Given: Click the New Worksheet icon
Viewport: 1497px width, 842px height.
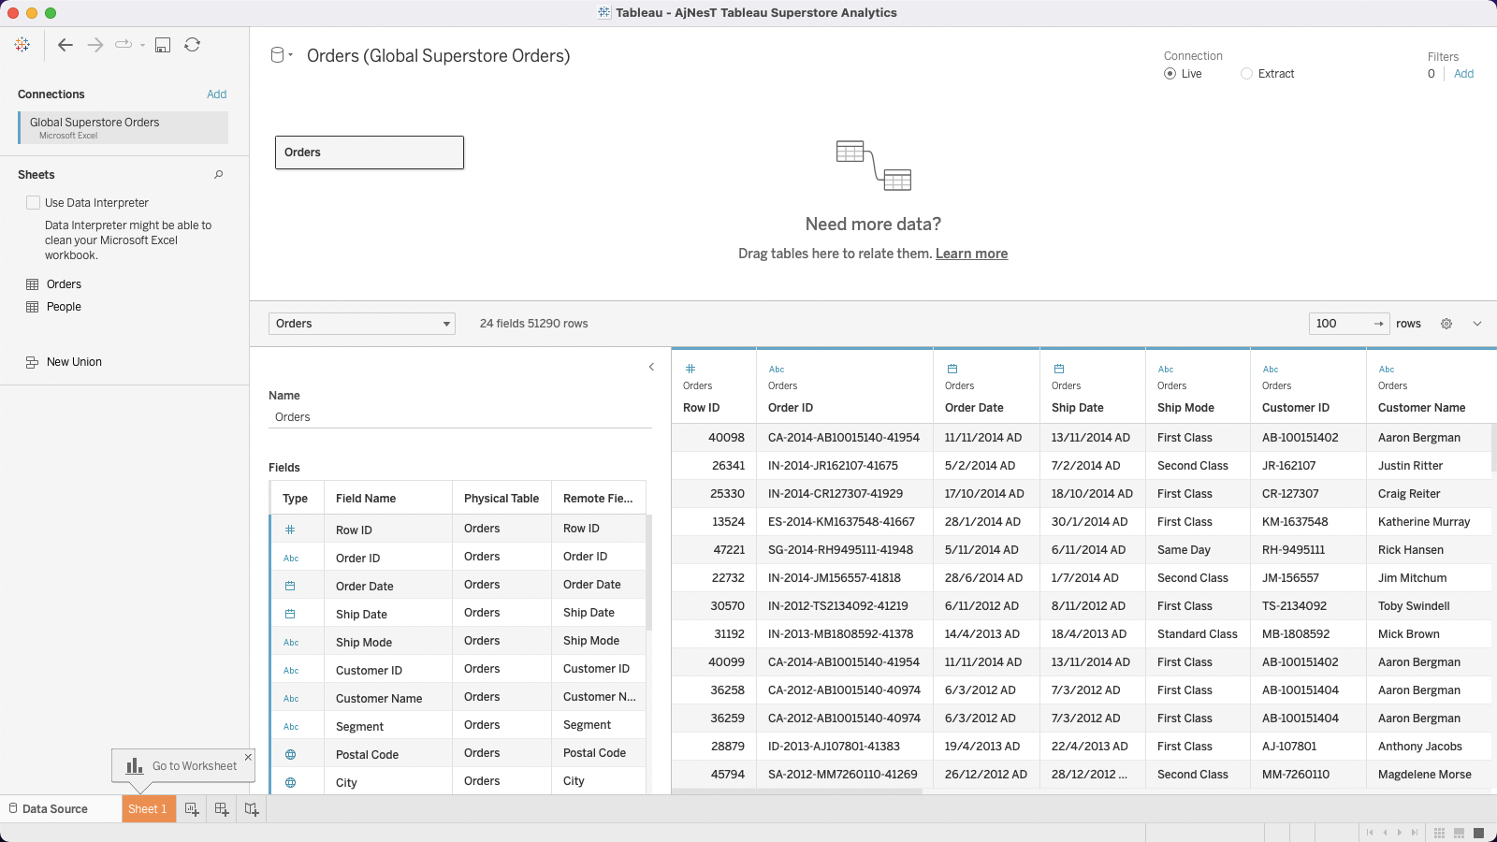Looking at the screenshot, I should 192,809.
